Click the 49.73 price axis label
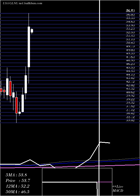 pyautogui.click(x=130, y=46)
